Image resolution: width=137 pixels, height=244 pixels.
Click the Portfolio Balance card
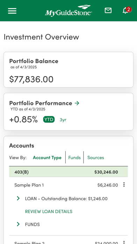(68, 69)
